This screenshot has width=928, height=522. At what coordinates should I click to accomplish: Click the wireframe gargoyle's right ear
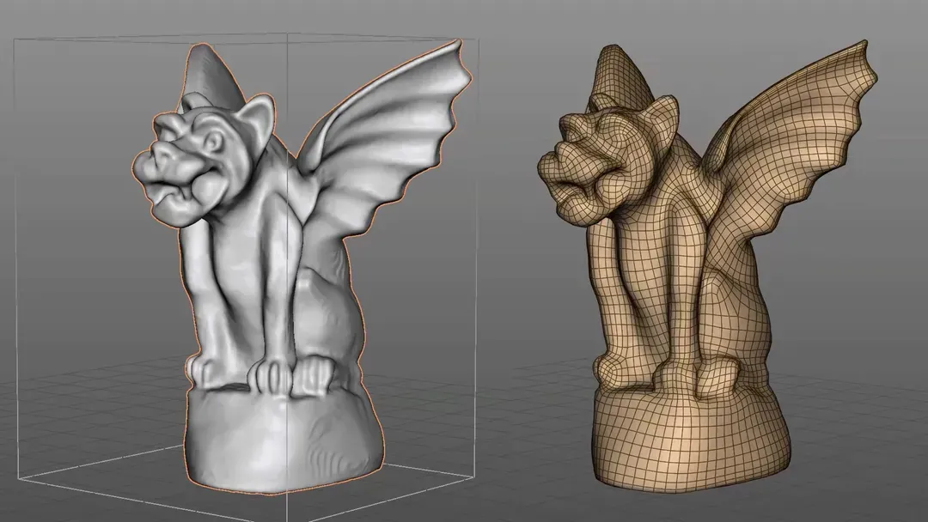pos(666,113)
